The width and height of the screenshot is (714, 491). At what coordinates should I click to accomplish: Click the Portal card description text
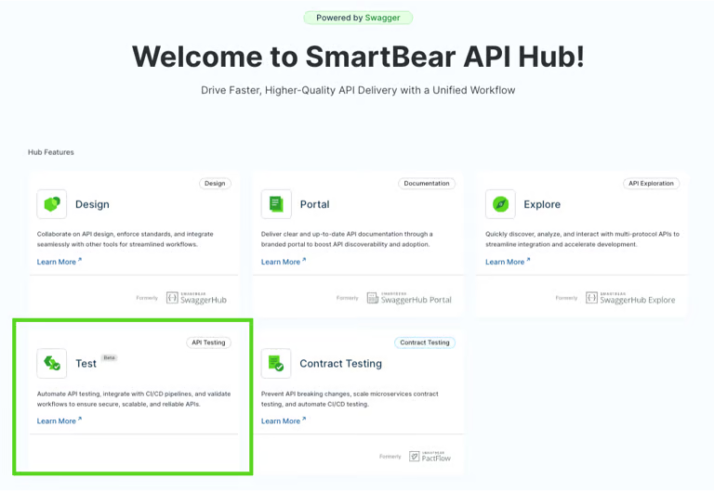(347, 239)
